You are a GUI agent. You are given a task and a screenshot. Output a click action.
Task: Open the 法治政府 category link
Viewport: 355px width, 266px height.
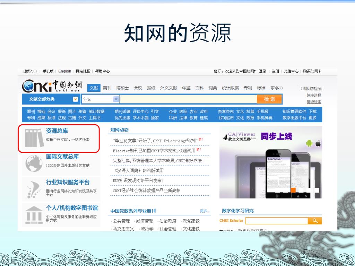pyautogui.click(x=168, y=221)
